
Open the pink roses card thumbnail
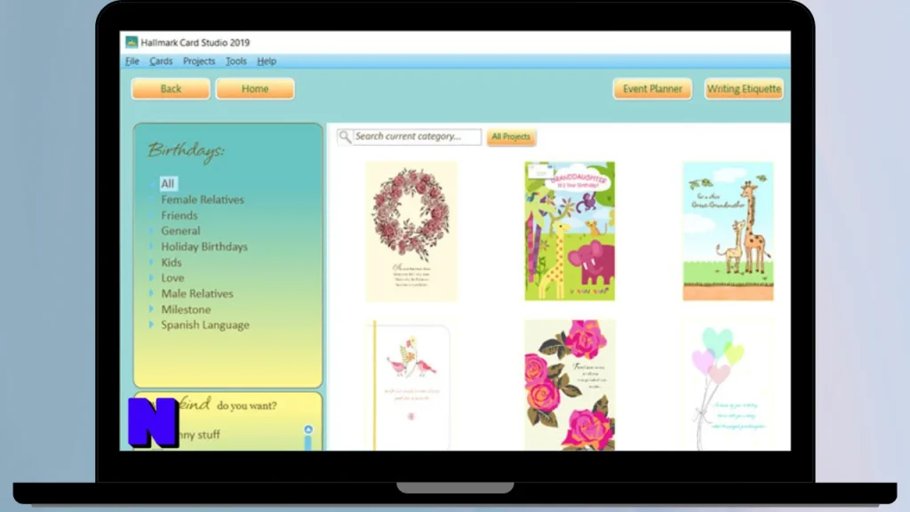click(570, 386)
